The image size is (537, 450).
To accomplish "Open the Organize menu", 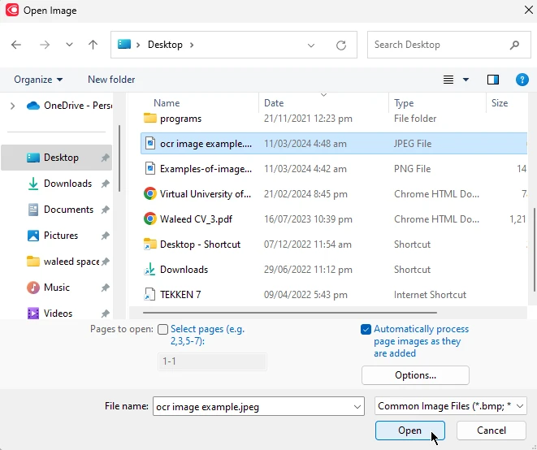I will [38, 80].
